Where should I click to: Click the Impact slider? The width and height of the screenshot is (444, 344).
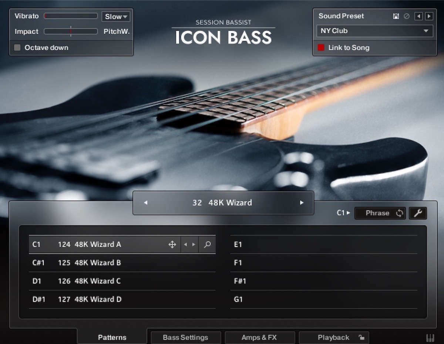pyautogui.click(x=71, y=31)
